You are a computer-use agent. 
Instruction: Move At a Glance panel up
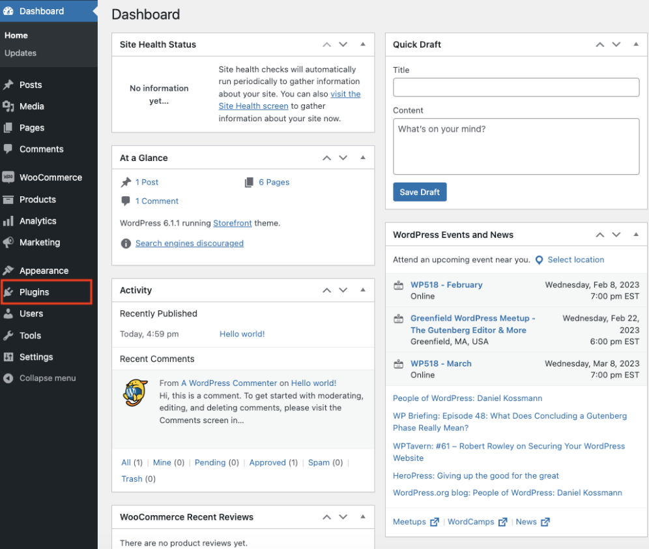(327, 158)
